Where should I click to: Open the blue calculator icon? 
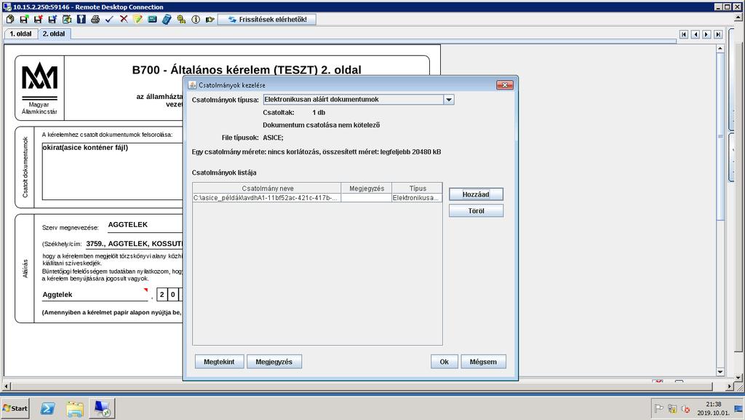tap(167, 20)
